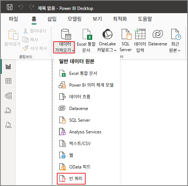
Task: Select 데이터 흐름 from the menu
Action: coord(87,97)
